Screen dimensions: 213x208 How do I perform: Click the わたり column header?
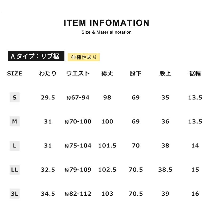pyautogui.click(x=48, y=74)
